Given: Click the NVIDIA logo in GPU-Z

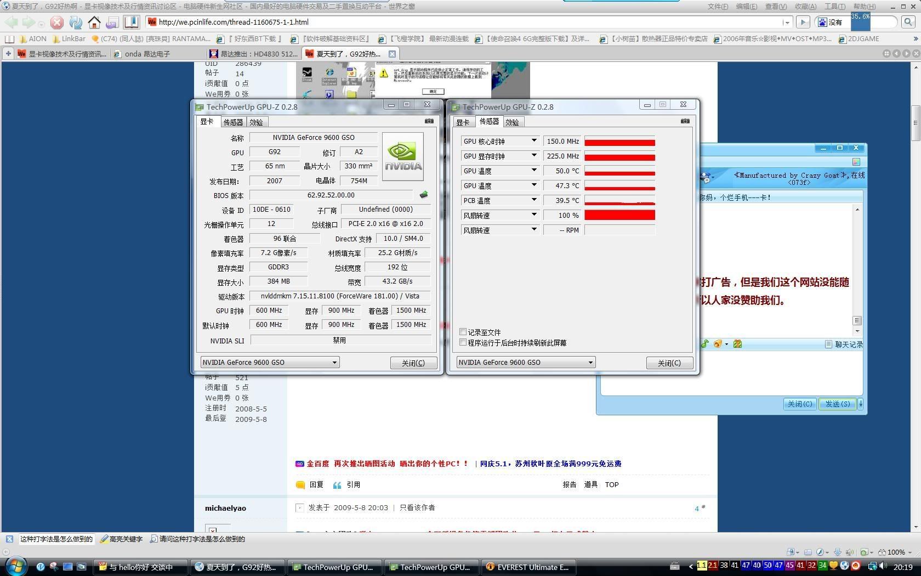Looking at the screenshot, I should [x=403, y=156].
